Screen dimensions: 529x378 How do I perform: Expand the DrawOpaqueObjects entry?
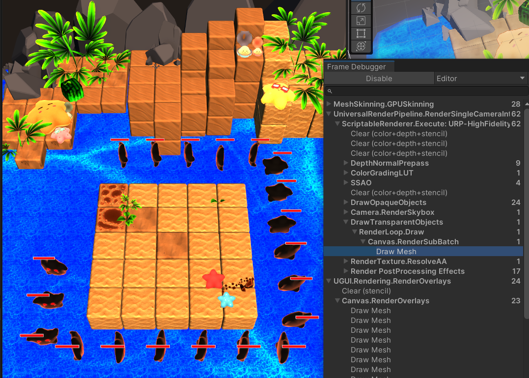(x=346, y=202)
